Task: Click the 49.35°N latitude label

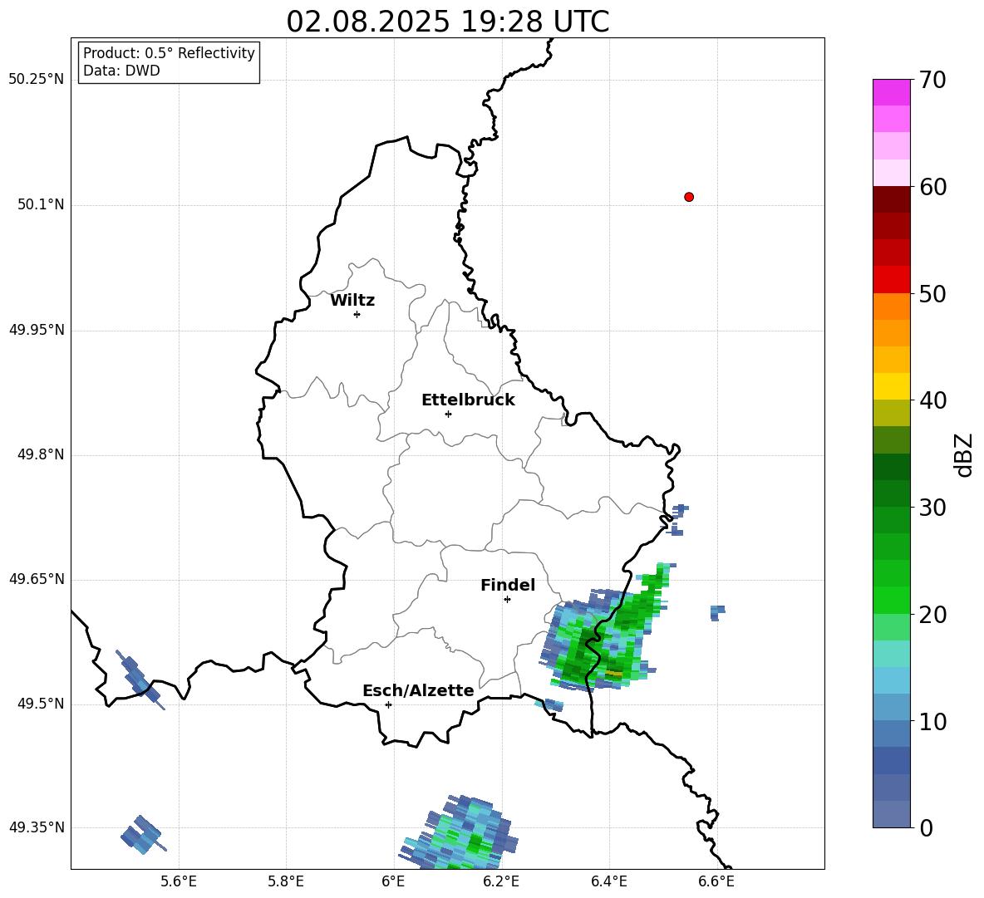Action: pyautogui.click(x=36, y=827)
